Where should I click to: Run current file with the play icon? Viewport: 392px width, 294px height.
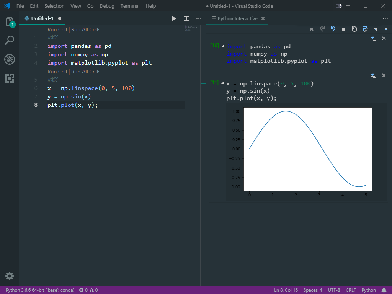174,18
